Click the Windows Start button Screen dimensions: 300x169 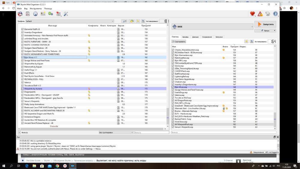point(4,166)
